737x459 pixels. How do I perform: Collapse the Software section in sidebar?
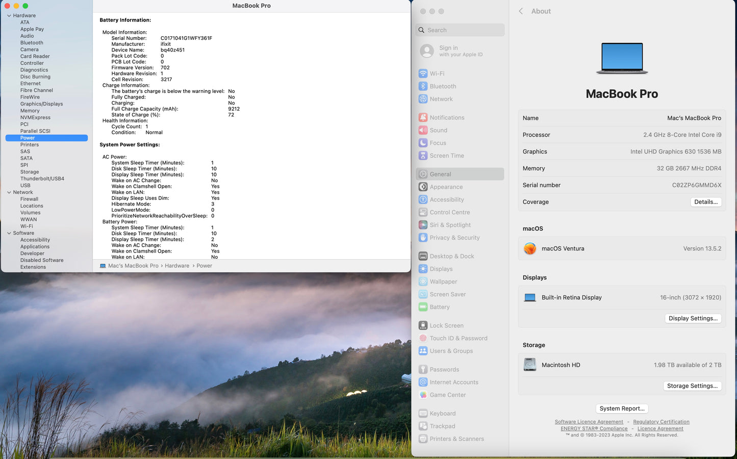tap(9, 233)
